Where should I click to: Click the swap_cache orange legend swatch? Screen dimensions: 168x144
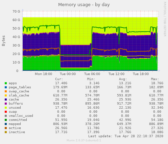(6, 91)
